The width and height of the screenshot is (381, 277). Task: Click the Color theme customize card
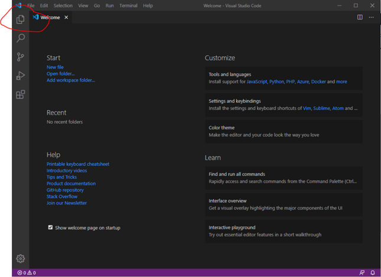pyautogui.click(x=284, y=132)
